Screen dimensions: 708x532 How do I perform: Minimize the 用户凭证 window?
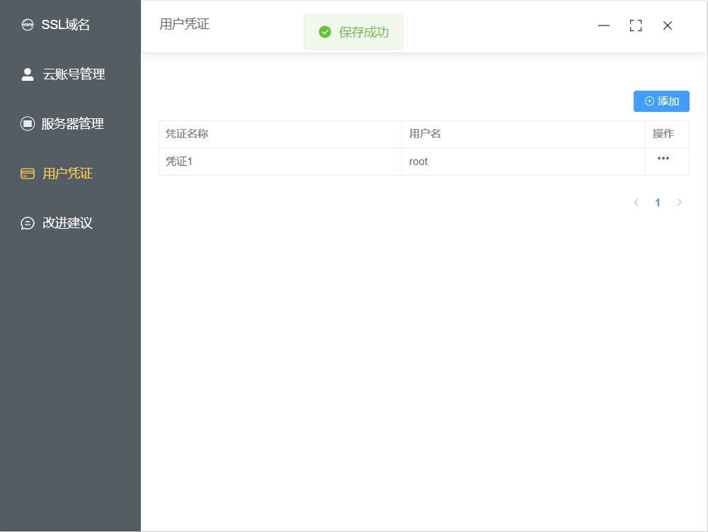click(x=604, y=26)
